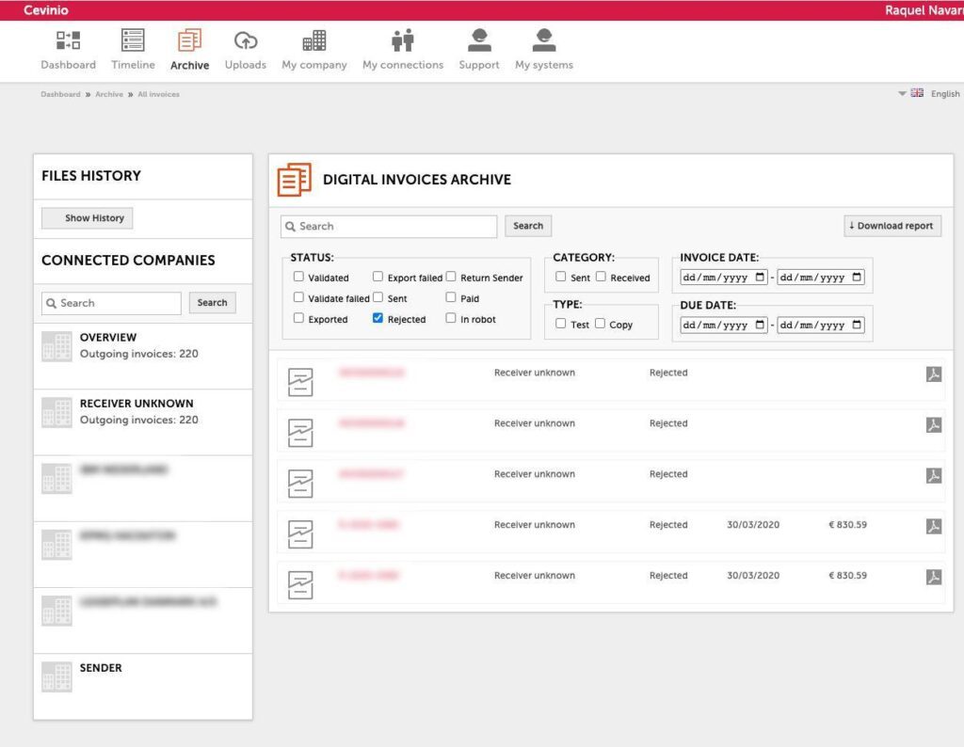Image resolution: width=964 pixels, height=747 pixels.
Task: Uncheck the Rejected status checkbox
Action: [378, 318]
